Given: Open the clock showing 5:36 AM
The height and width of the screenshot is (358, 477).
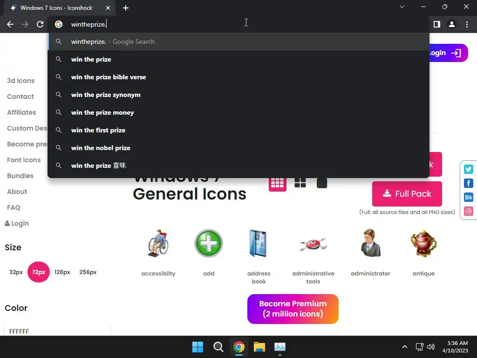Looking at the screenshot, I should pos(455,347).
